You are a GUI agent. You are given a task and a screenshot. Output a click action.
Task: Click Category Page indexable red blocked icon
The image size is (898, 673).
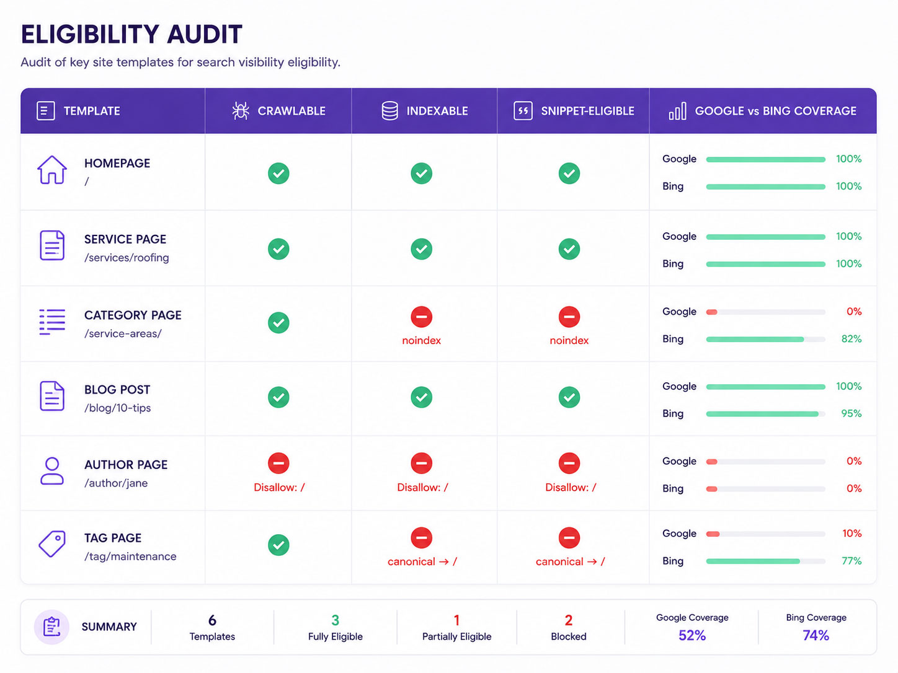coord(422,317)
